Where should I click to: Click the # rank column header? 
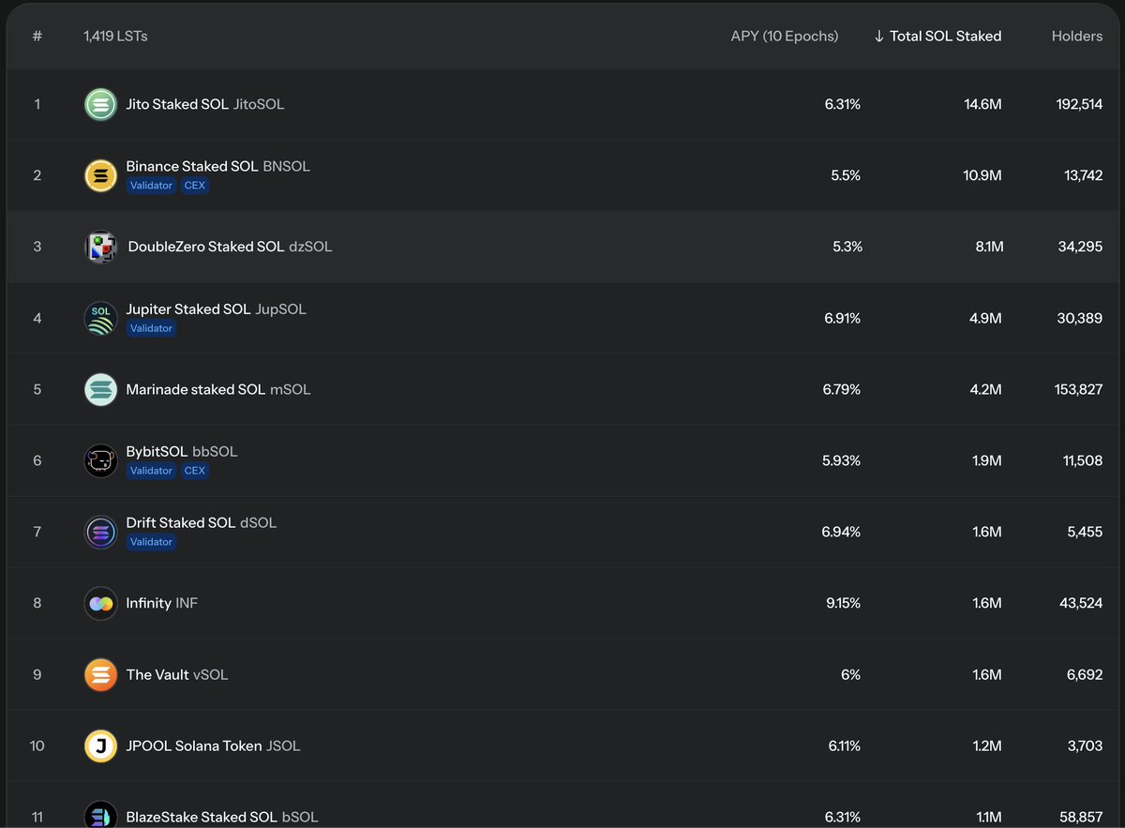[x=37, y=36]
